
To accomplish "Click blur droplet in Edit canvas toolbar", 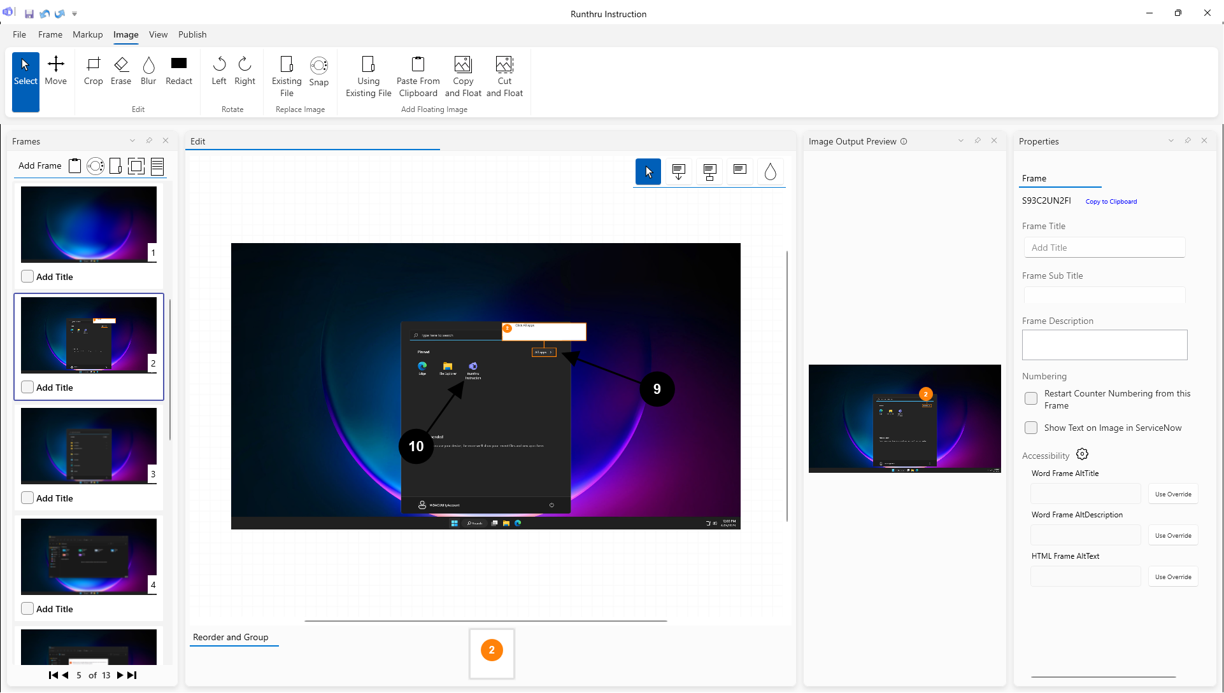I will pyautogui.click(x=770, y=172).
